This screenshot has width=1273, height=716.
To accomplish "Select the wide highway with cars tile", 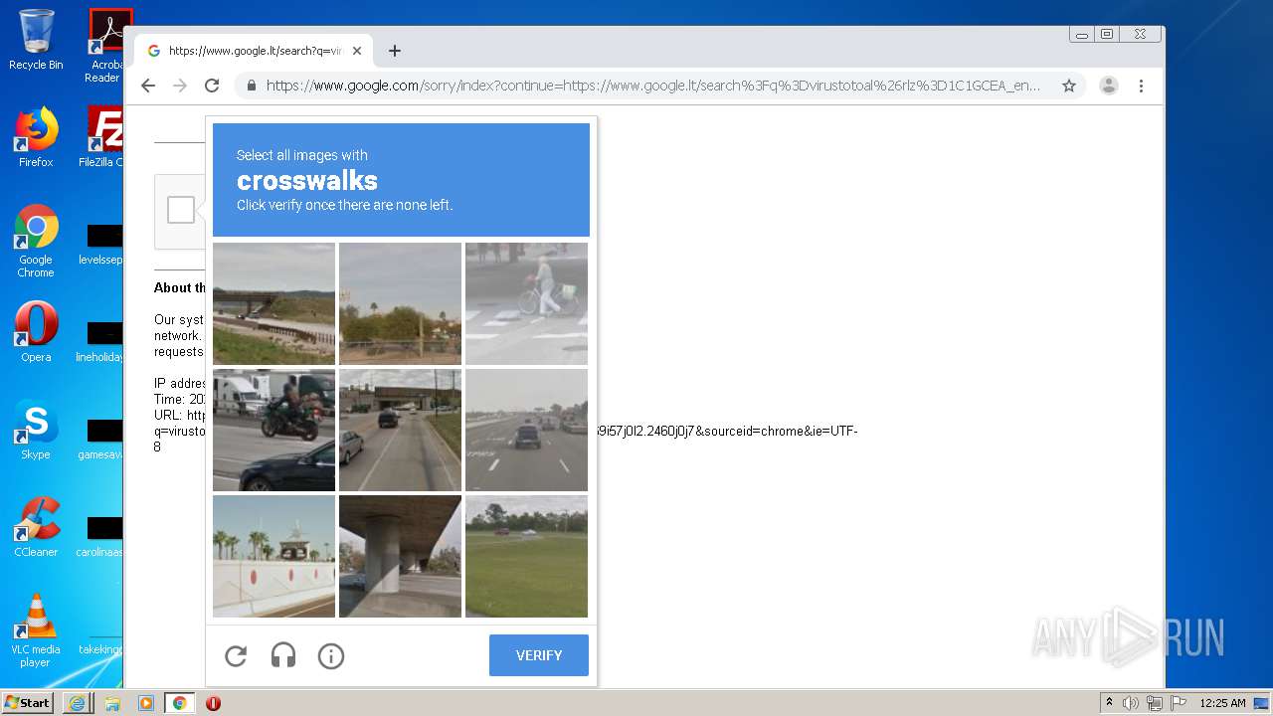I will click(526, 430).
